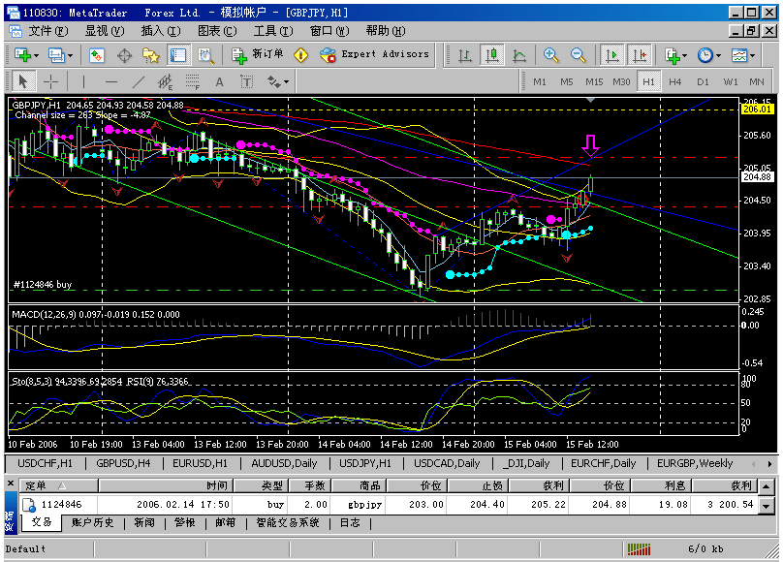783x562 pixels.
Task: Click the New Order toolbar button
Action: pos(260,55)
